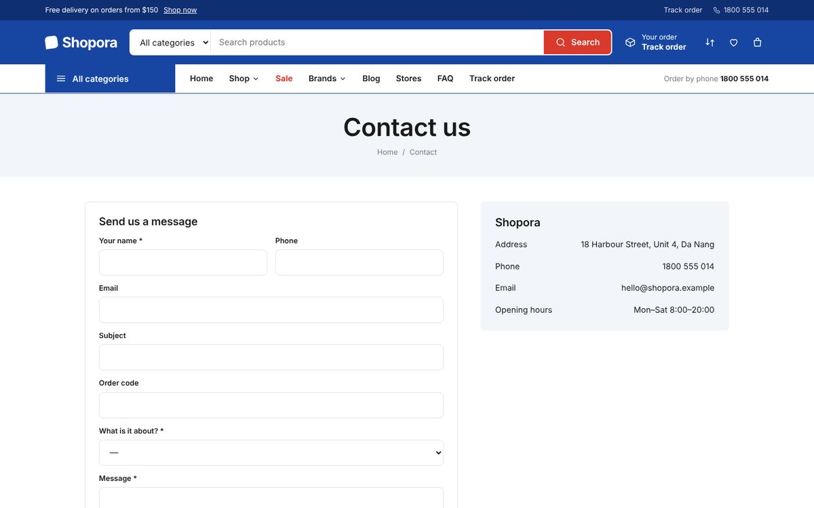Click the Order by phone number
The image size is (814, 508).
744,79
